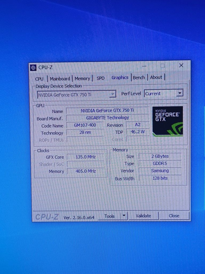Click the CPU-Z title bar app icon
The image size is (205, 274).
pos(33,68)
